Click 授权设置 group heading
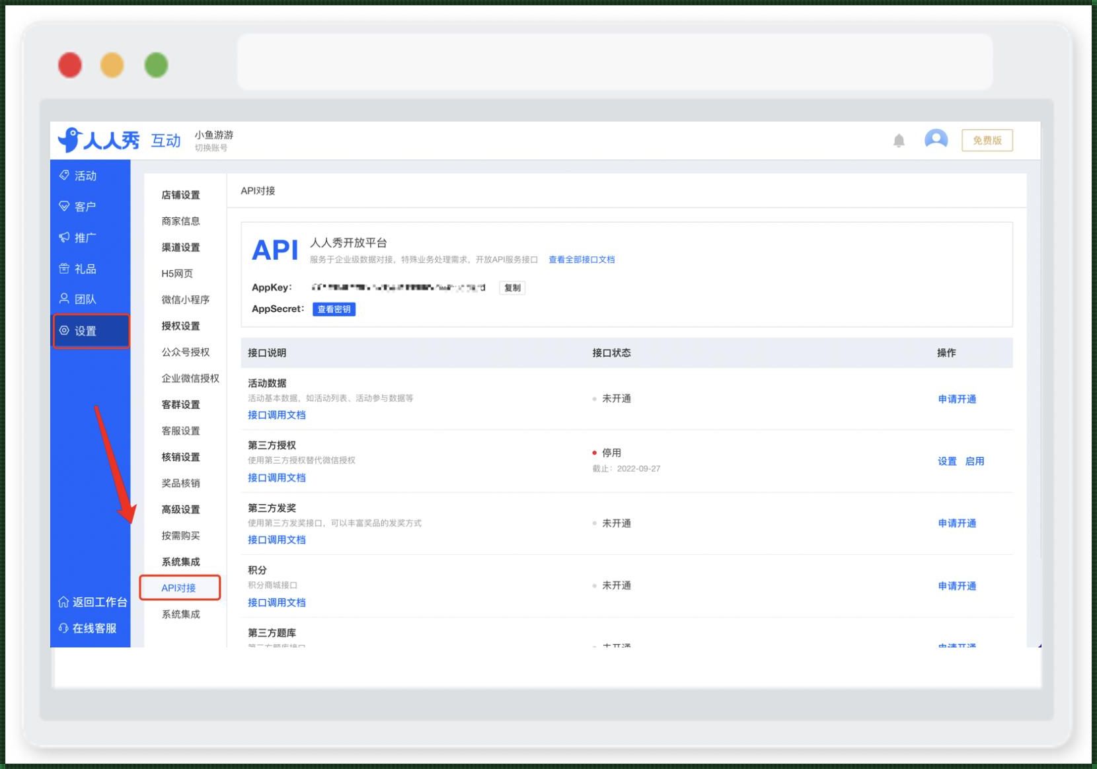1097x769 pixels. coord(180,326)
